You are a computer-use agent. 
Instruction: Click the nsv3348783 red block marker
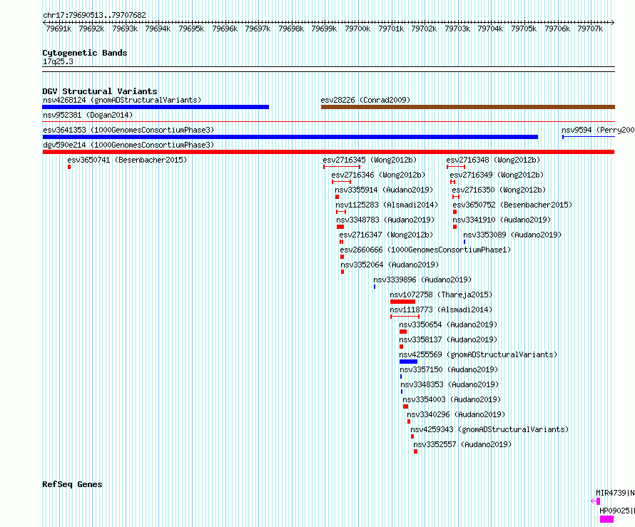pyautogui.click(x=340, y=227)
